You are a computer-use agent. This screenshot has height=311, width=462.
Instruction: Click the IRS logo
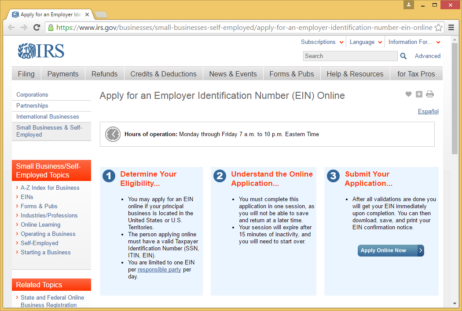[41, 51]
